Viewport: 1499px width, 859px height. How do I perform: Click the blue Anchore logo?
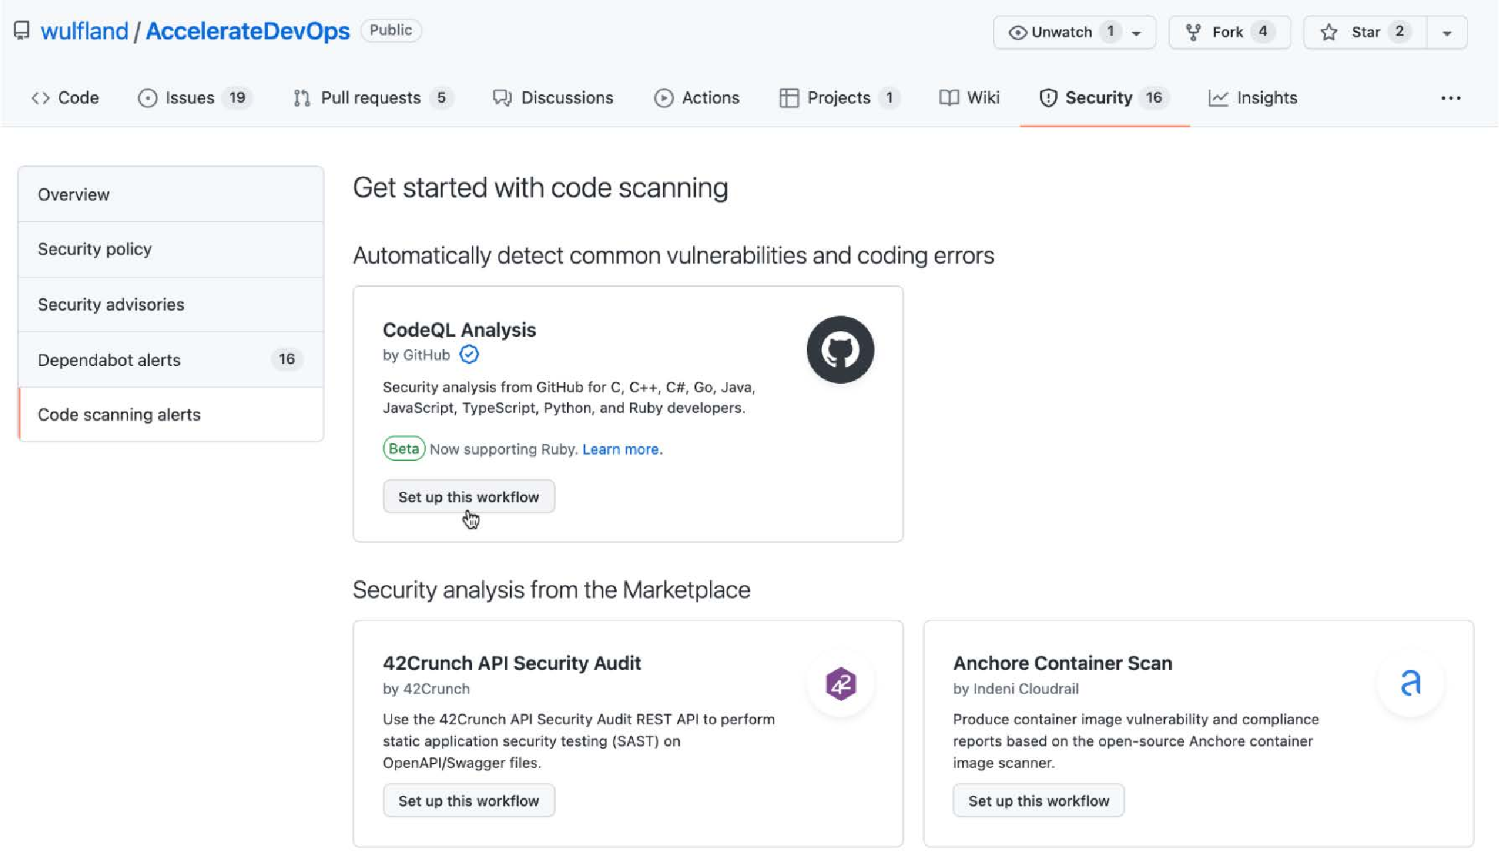tap(1411, 683)
